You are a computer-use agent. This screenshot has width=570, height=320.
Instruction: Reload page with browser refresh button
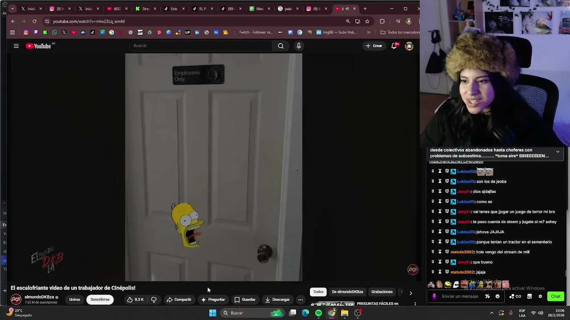coord(34,21)
